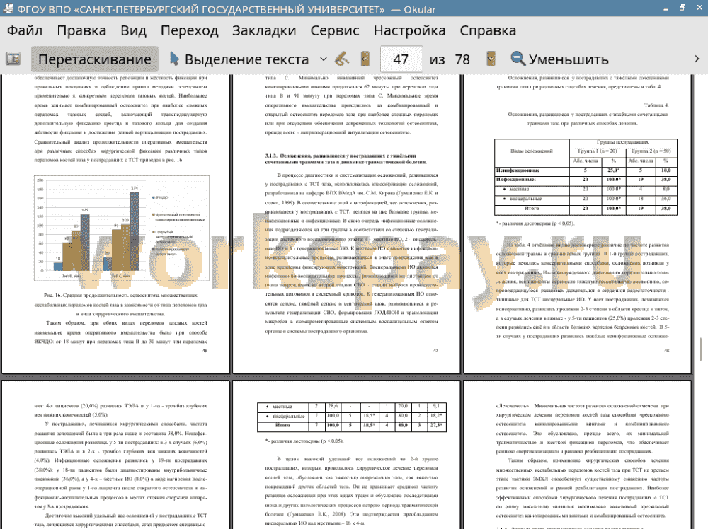The height and width of the screenshot is (529, 708).
Task: Click the total pages count 78
Action: click(462, 59)
